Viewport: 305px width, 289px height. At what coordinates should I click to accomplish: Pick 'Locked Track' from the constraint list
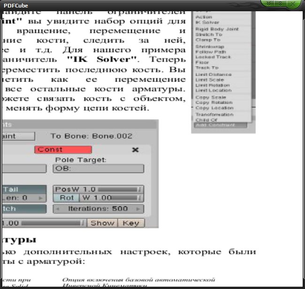coord(213,57)
